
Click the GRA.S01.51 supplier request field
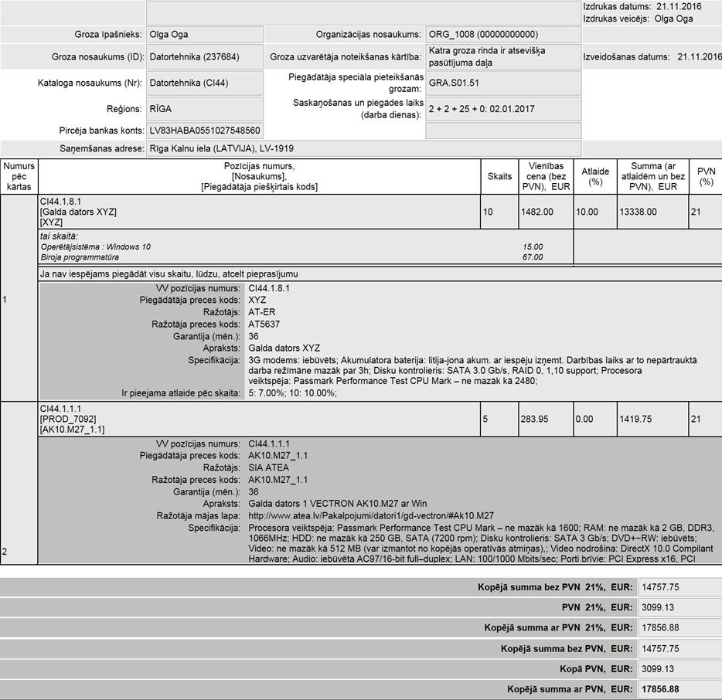click(502, 83)
